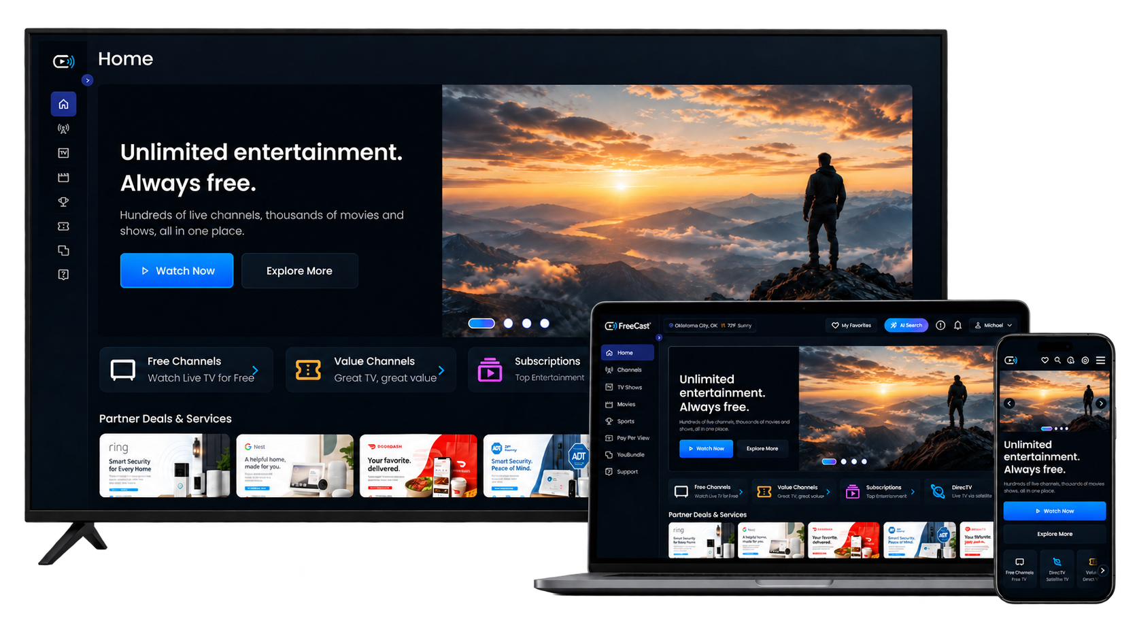Open the Sports trophy icon in the TV sidebar

point(63,202)
